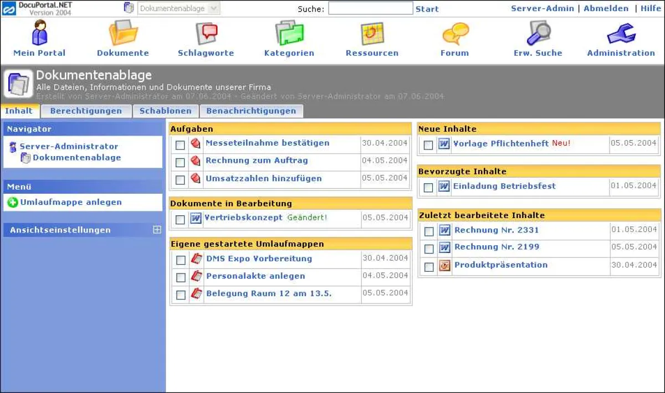Expand the Ansichtseinstellungen section

point(157,230)
